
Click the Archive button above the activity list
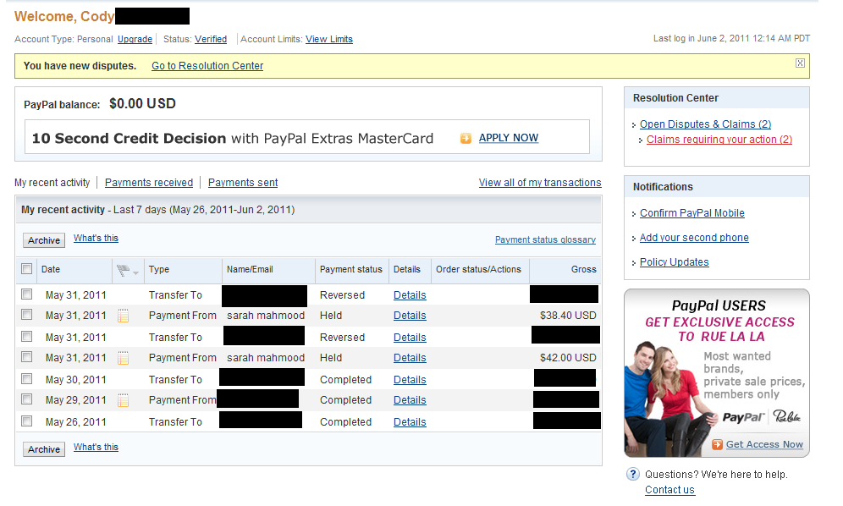coord(43,240)
